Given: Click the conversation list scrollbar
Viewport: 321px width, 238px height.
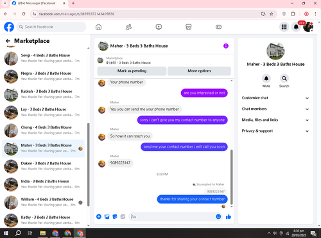Looking at the screenshot, I should point(89,164).
